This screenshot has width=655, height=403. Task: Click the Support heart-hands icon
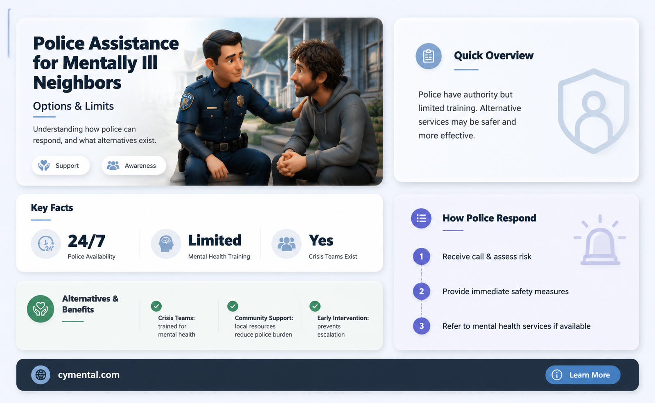[x=44, y=165]
